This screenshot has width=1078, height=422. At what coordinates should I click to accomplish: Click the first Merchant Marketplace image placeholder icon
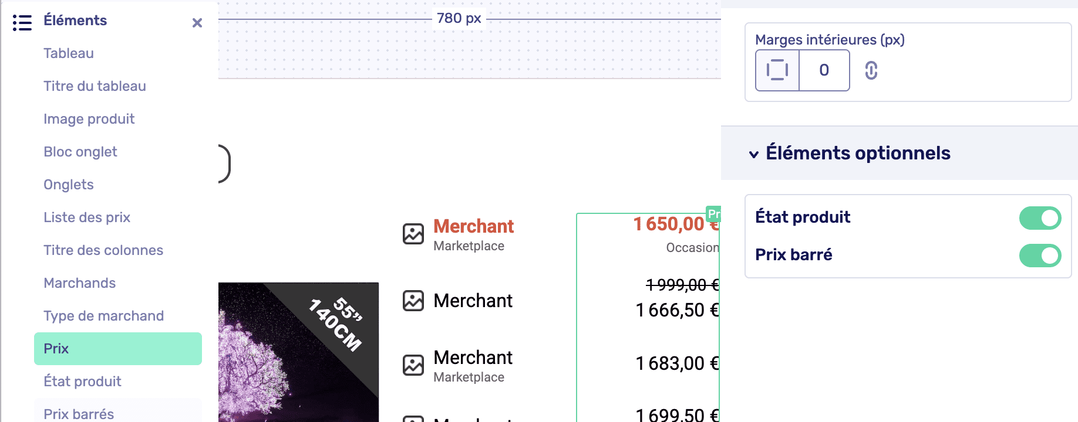point(413,233)
